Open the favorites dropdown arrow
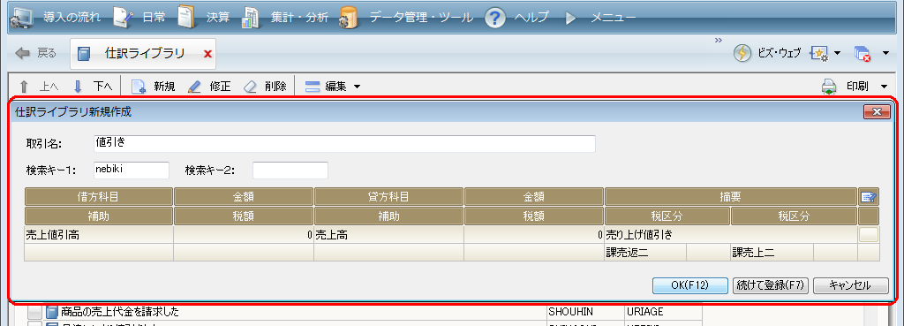 coord(837,54)
